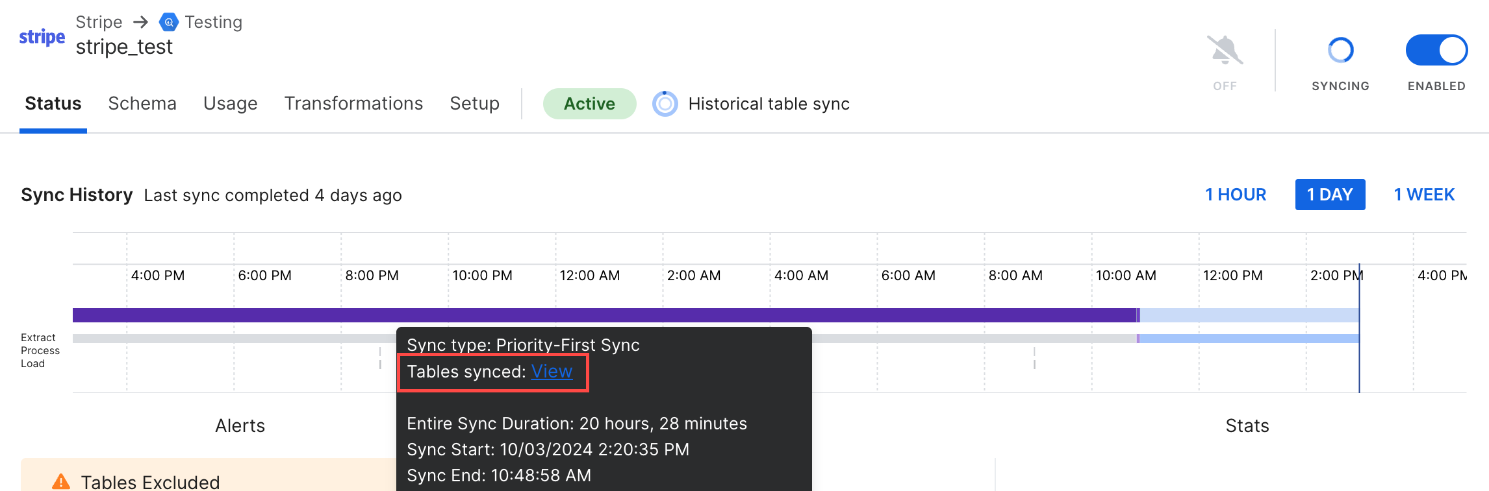Viewport: 1489px width, 491px height.
Task: Click the Process row label
Action: point(40,350)
